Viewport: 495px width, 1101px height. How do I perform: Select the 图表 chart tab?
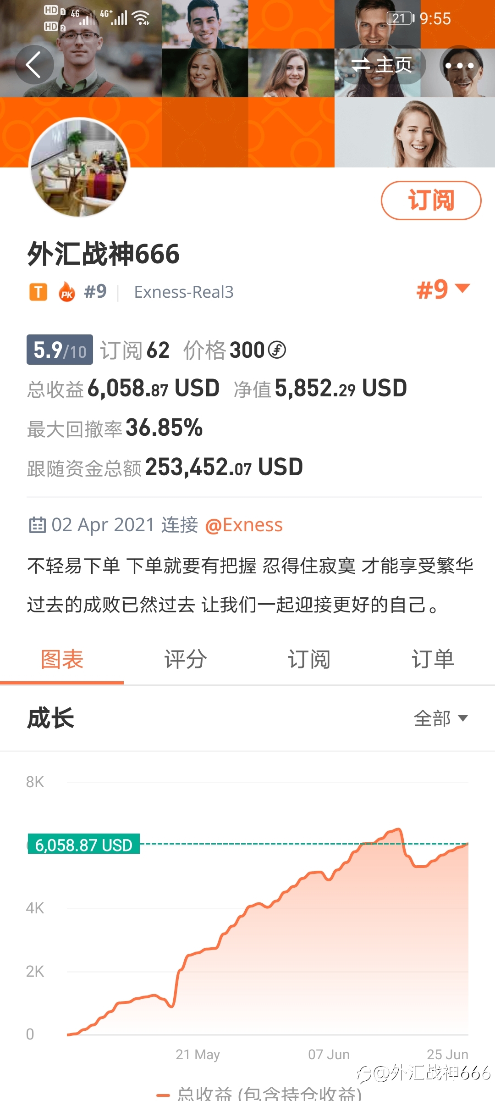coord(62,659)
